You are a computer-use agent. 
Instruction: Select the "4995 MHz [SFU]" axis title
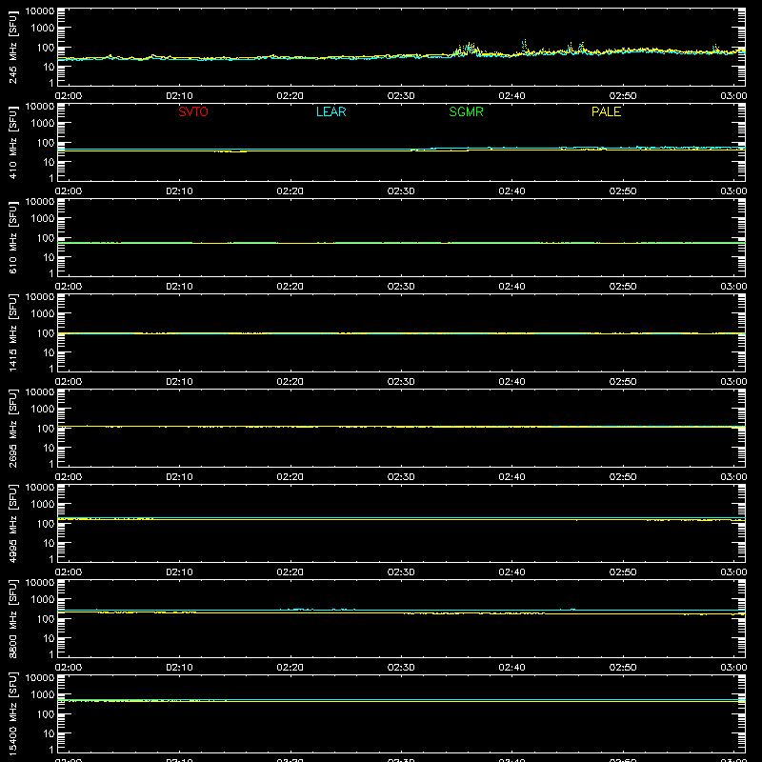[12, 523]
